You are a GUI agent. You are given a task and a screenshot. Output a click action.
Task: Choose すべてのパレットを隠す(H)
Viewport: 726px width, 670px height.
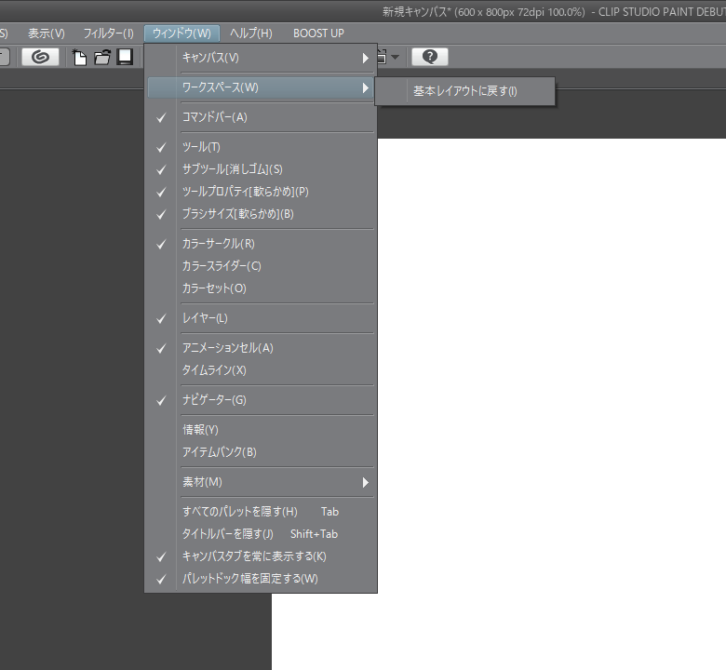click(x=261, y=512)
